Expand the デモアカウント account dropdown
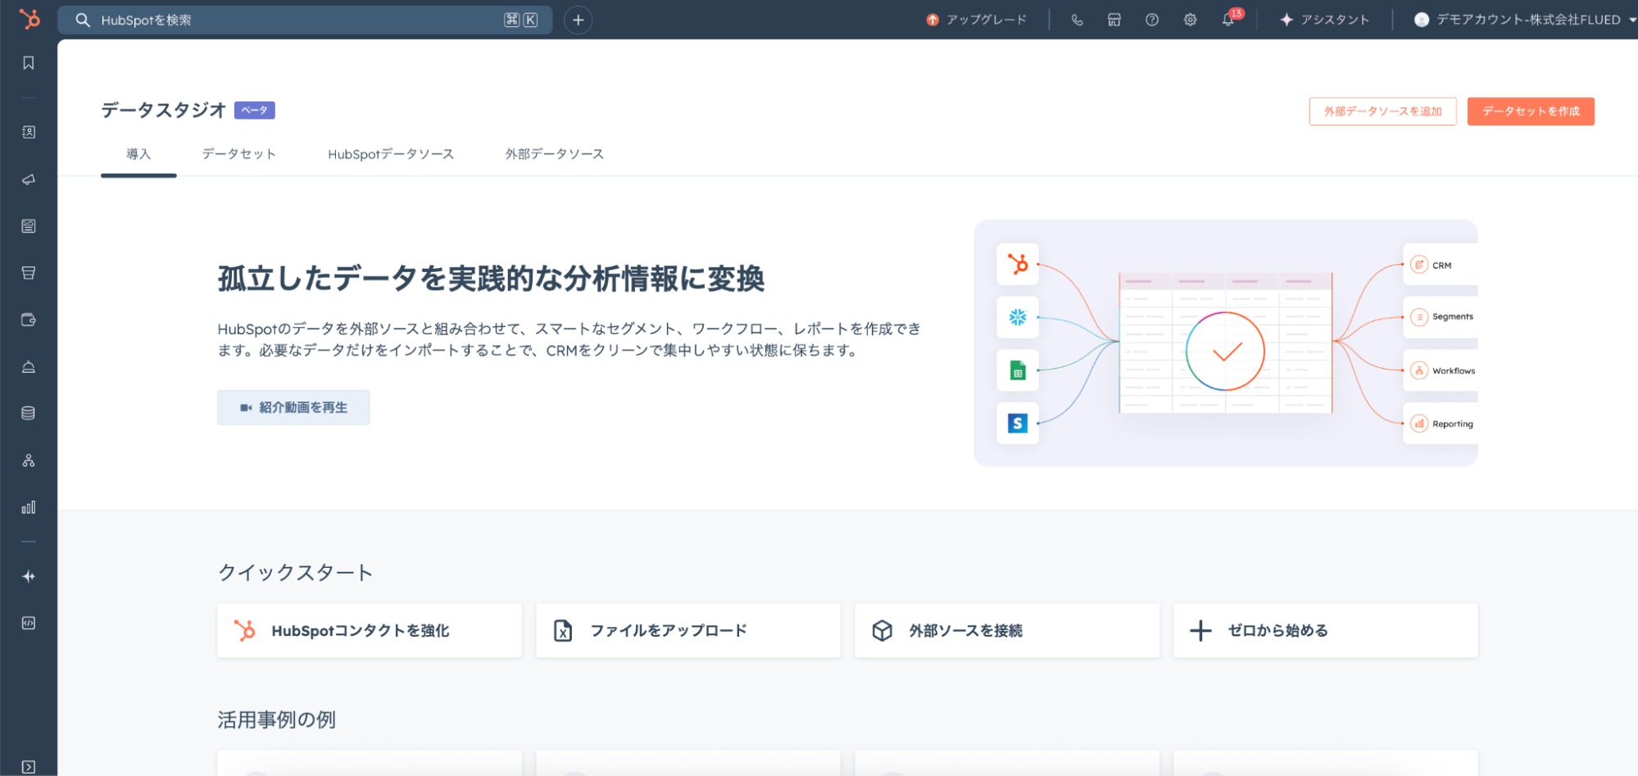This screenshot has width=1638, height=776. pos(1524,20)
